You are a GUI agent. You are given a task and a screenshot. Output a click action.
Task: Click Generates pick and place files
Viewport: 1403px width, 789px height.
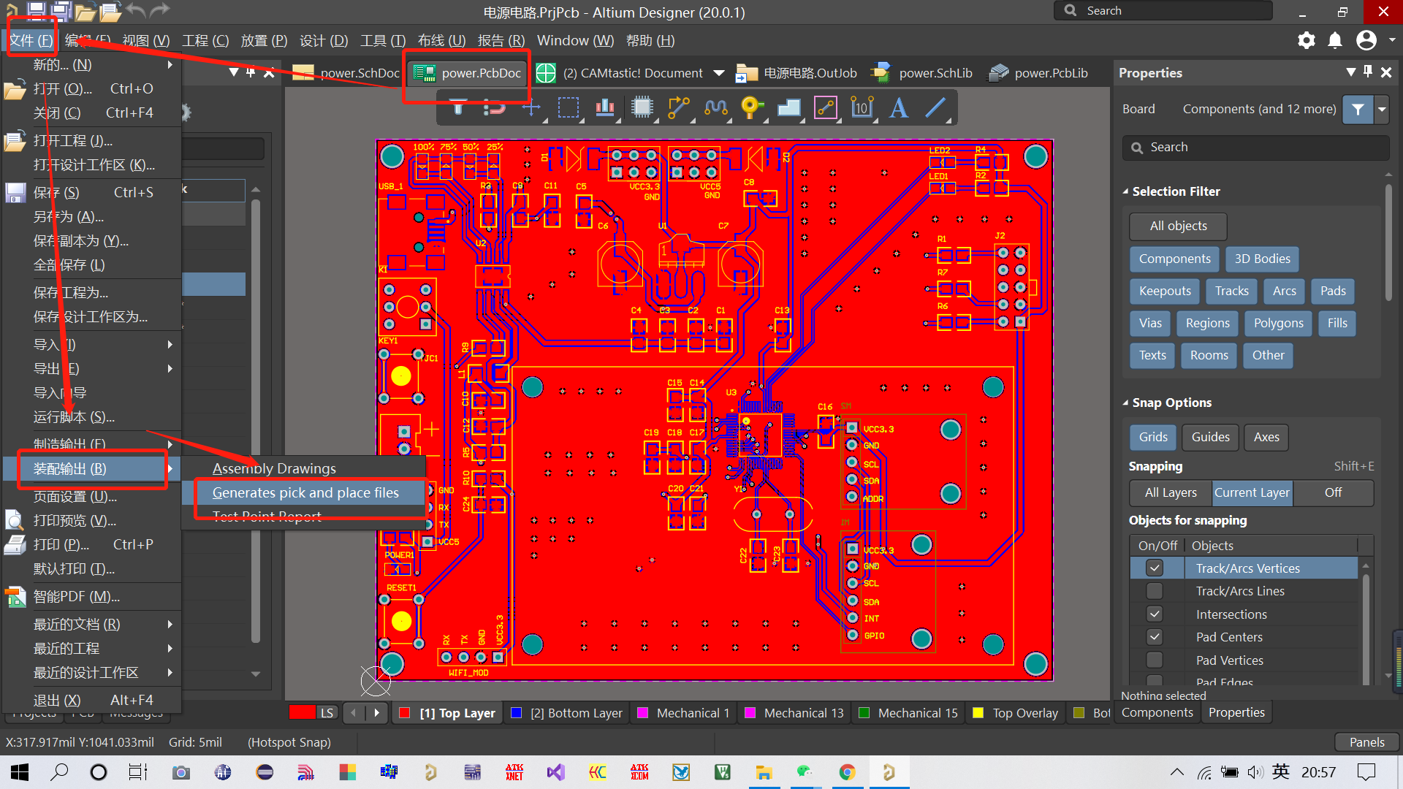305,493
